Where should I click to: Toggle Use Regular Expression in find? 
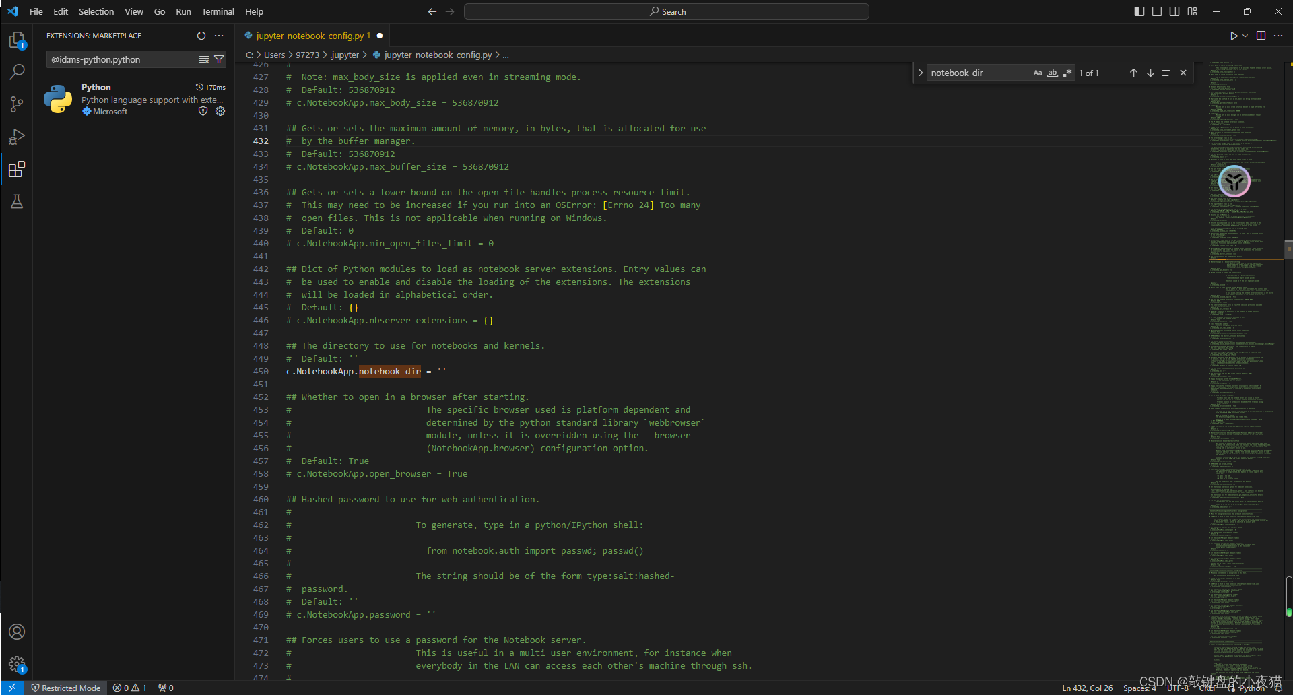coord(1067,73)
